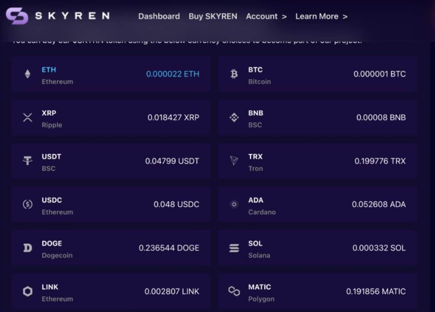Screen dimensions: 435x312
Task: Select the ADA ticker label
Action: [256, 200]
